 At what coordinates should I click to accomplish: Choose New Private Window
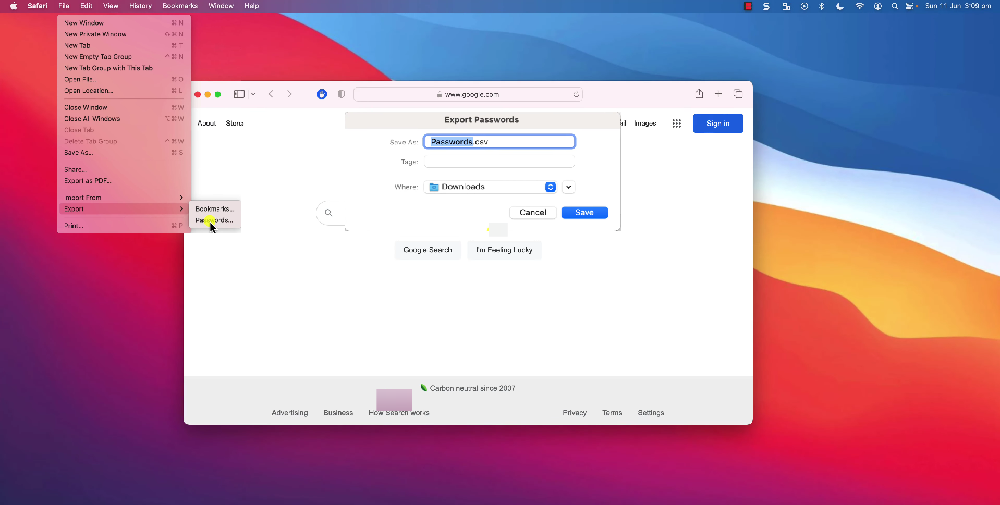click(x=124, y=34)
